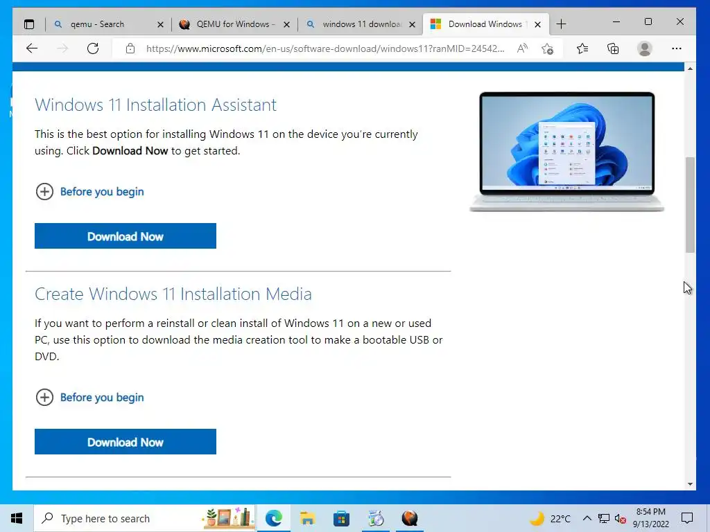Click the taskbar search highlight illustration
Screen dimensions: 710x532
227,518
